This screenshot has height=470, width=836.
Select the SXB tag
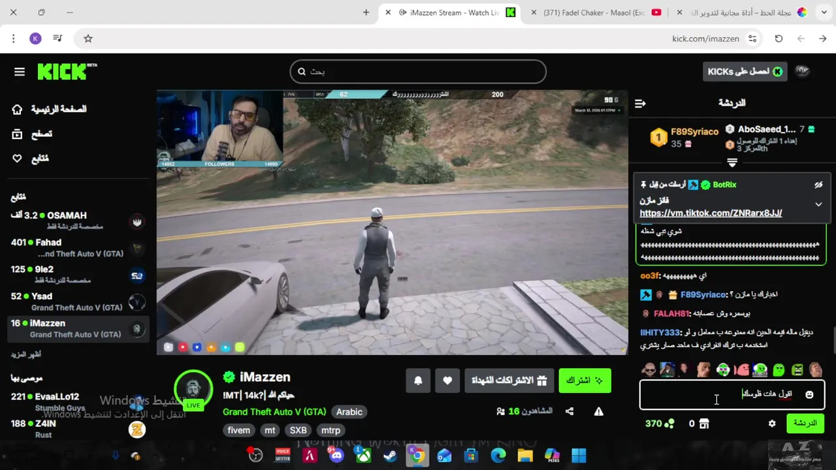pyautogui.click(x=298, y=430)
